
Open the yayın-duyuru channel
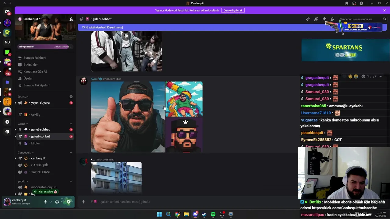point(45,103)
